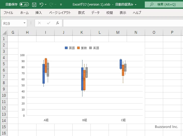
Task: Select column K header
Action: [x=82, y=32]
